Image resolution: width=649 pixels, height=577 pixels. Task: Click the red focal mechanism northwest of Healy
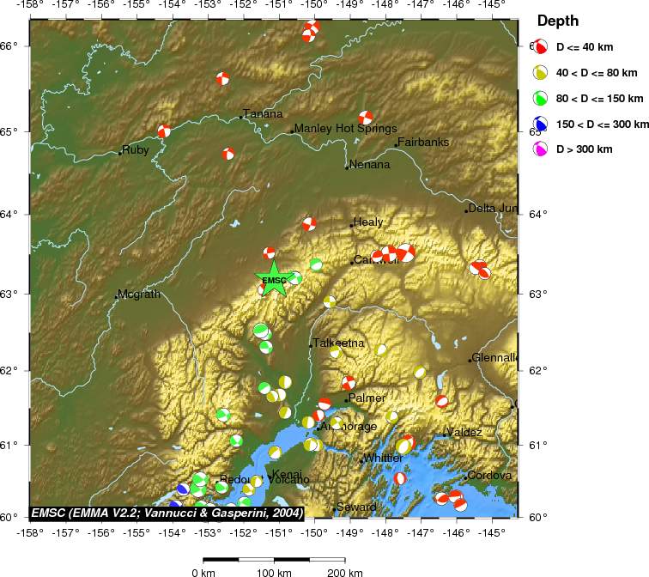coord(310,224)
